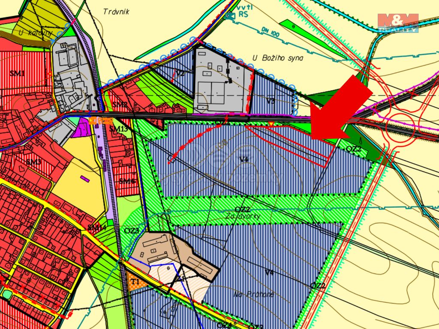The width and height of the screenshot is (439, 329).
Task: Click the Trávník place name
Action: pos(116,12)
